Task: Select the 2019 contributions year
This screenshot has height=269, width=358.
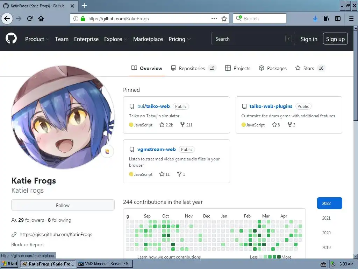Action: [326, 247]
